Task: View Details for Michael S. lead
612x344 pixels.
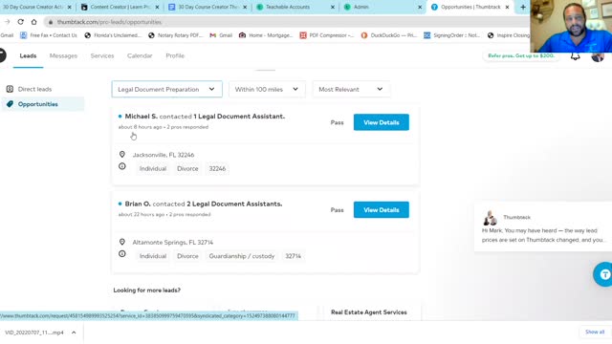Action: [382, 122]
